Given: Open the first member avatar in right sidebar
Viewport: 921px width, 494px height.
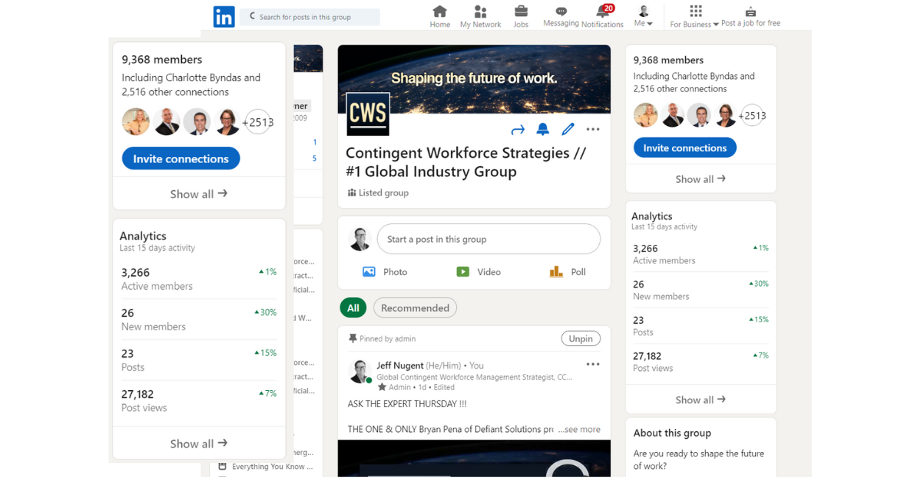Looking at the screenshot, I should (646, 115).
